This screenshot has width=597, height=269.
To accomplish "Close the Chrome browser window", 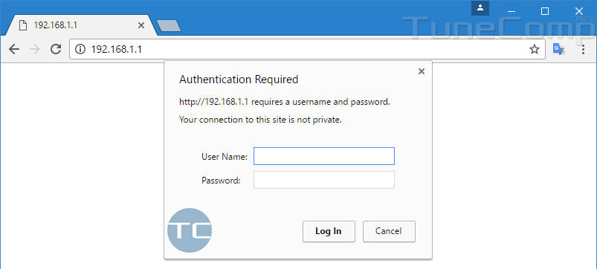I will pos(578,11).
